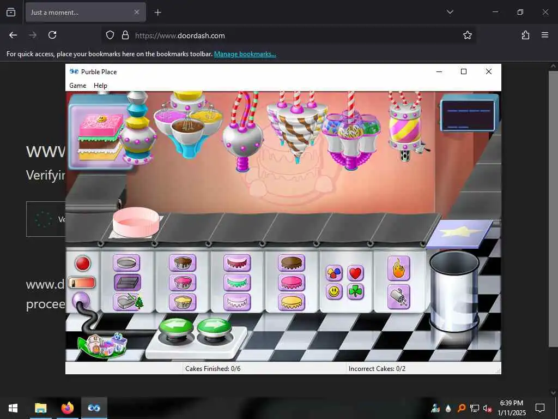Screen dimensions: 558x419
Task: Click the purple plug knob
Action: tap(81, 300)
